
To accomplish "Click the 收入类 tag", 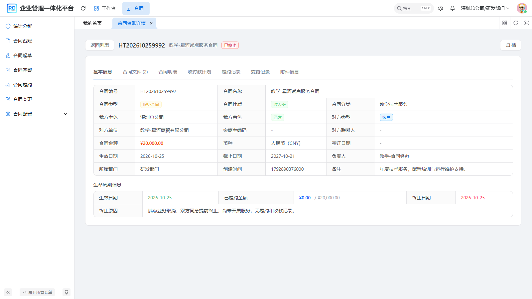I will click(280, 104).
